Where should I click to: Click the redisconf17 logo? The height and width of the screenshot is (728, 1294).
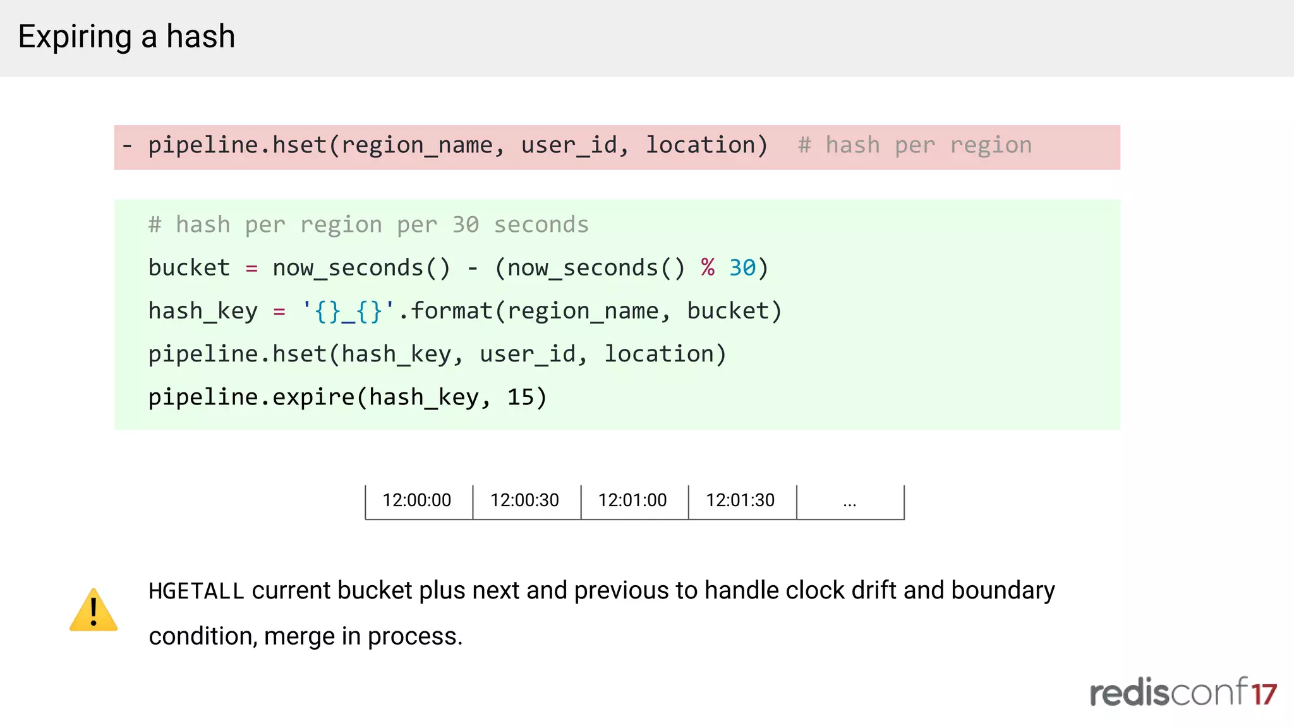point(1183,692)
